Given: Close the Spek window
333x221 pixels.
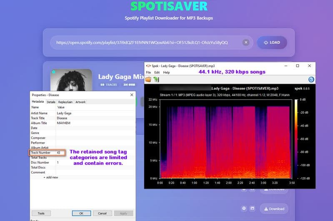Looking at the screenshot, I should 309,66.
